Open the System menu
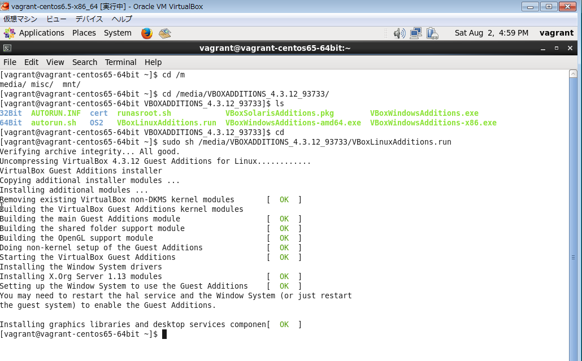The image size is (582, 361). 118,33
